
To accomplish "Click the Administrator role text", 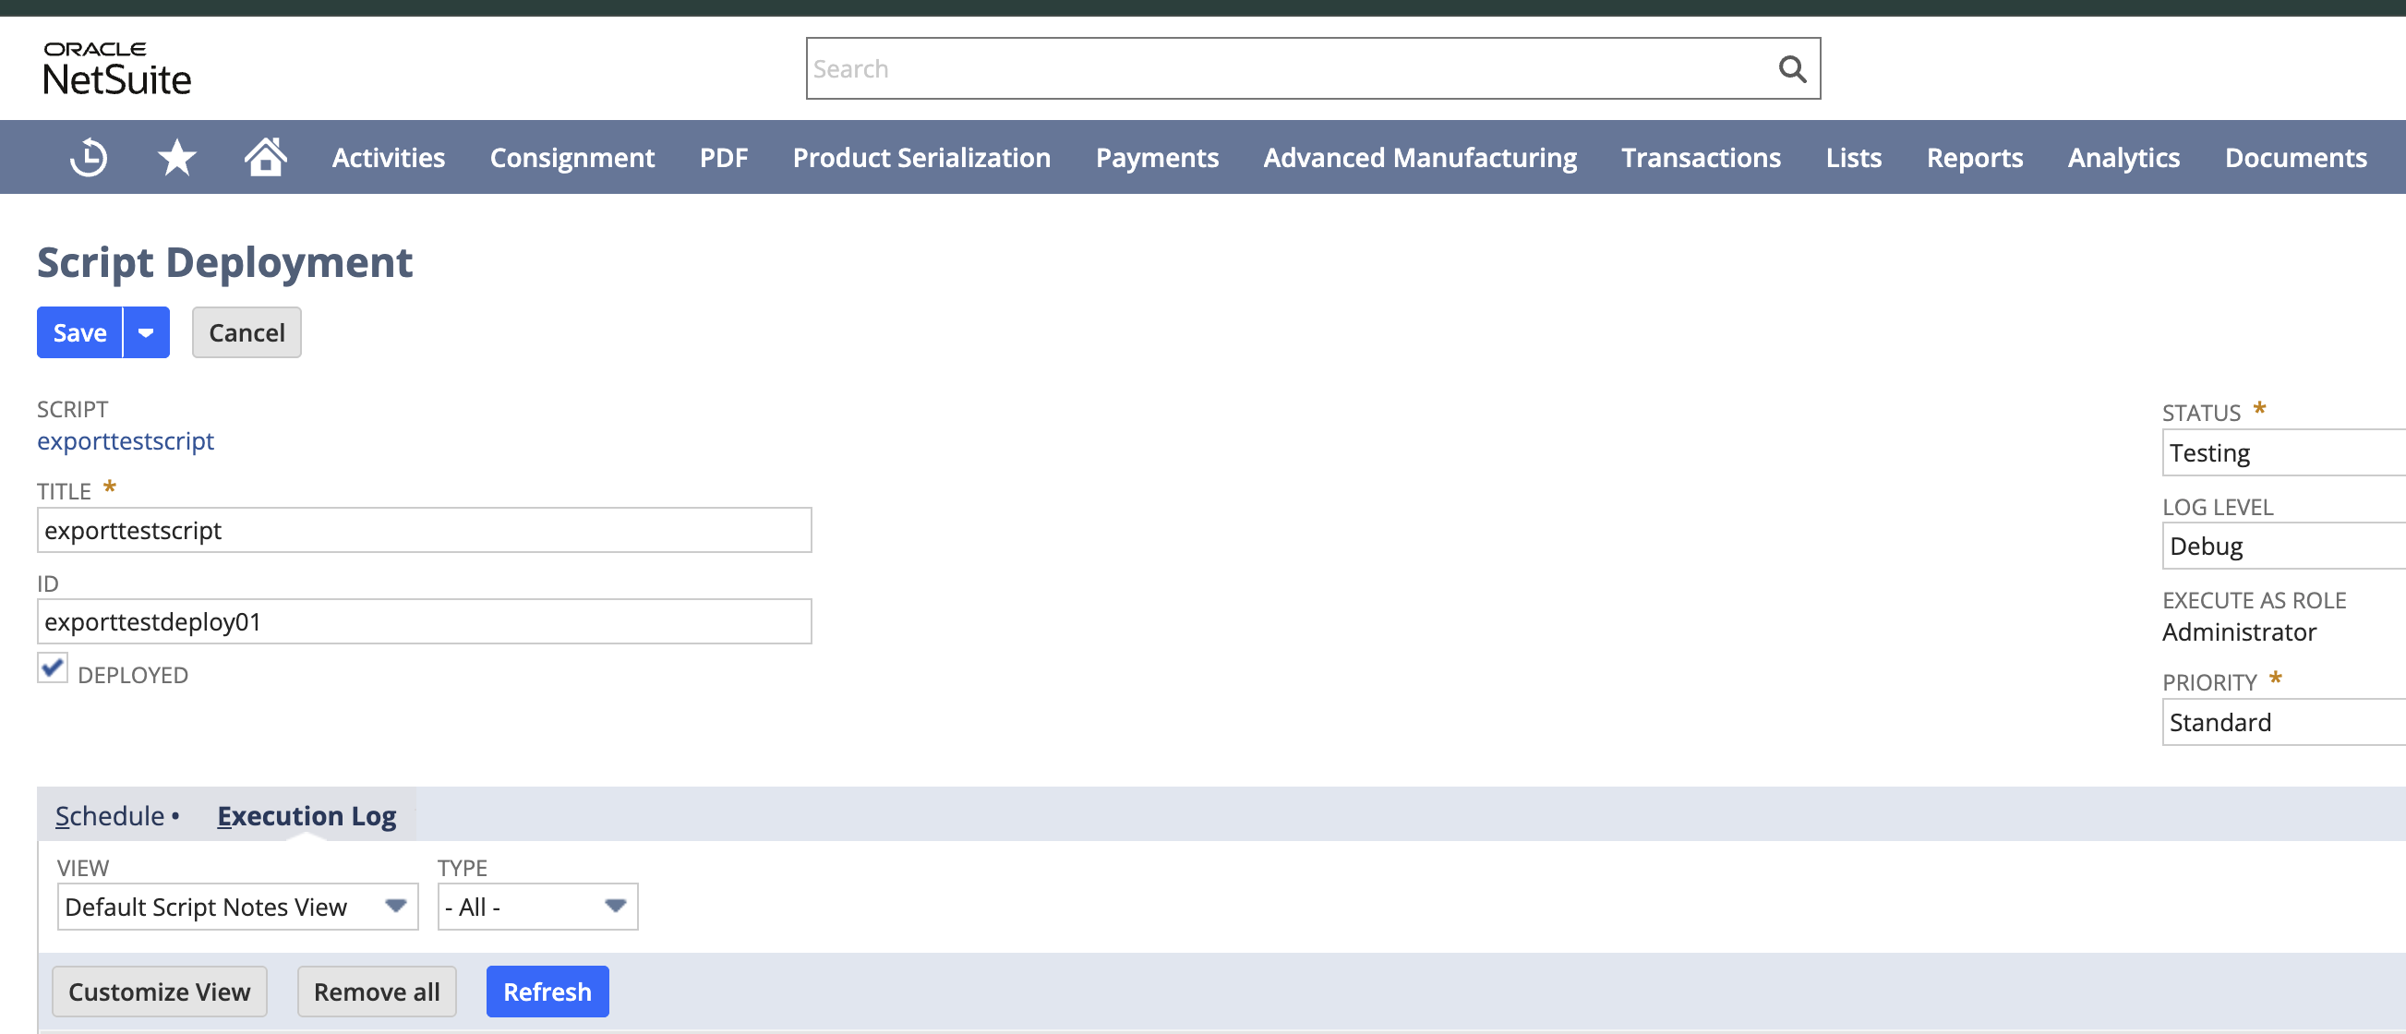I will pyautogui.click(x=2239, y=631).
